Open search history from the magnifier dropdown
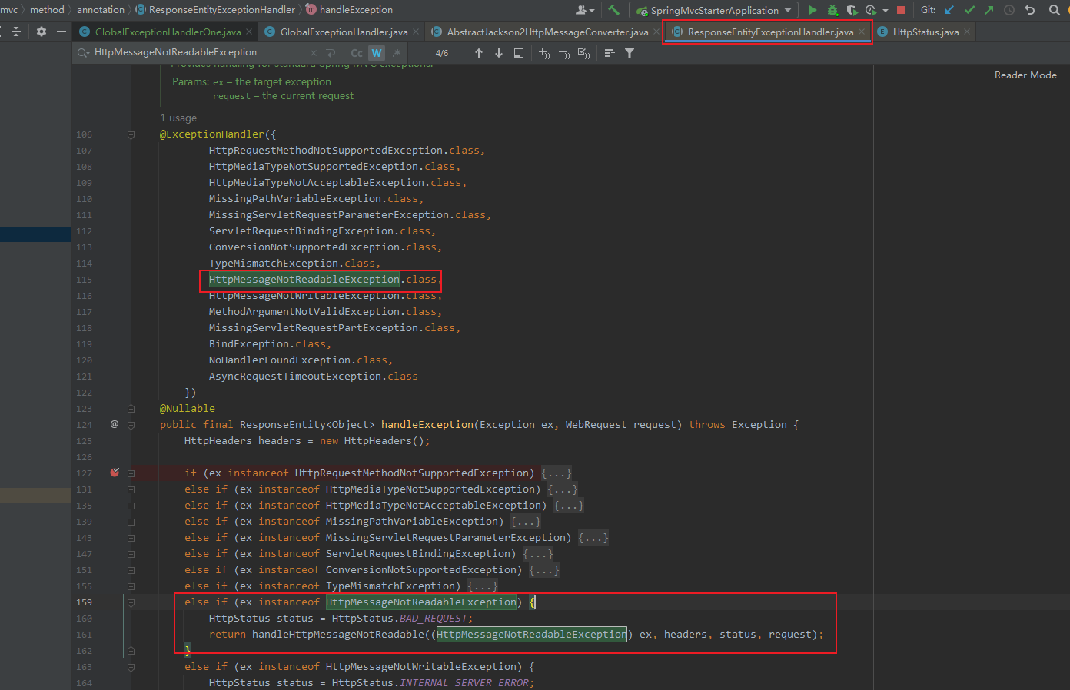Image resolution: width=1070 pixels, height=690 pixels. [x=83, y=52]
